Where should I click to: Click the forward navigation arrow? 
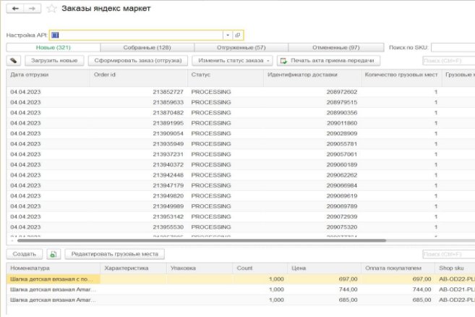coord(31,9)
